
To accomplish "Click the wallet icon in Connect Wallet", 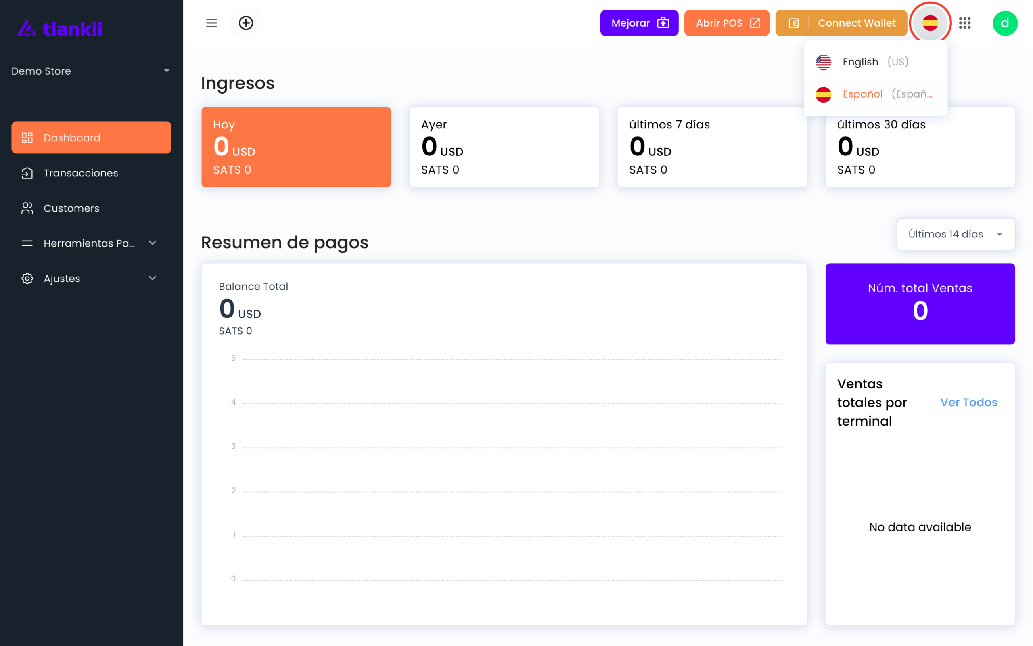I will click(x=794, y=23).
